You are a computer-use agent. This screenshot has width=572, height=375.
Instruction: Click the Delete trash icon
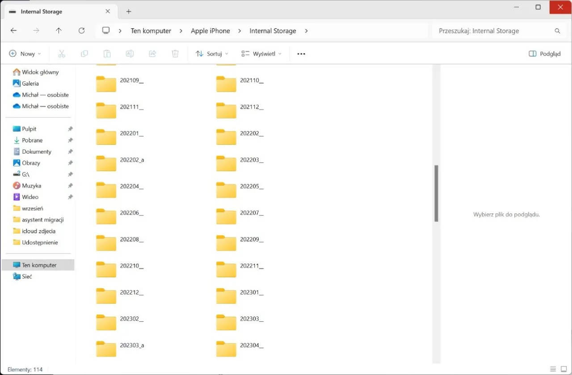coord(175,54)
